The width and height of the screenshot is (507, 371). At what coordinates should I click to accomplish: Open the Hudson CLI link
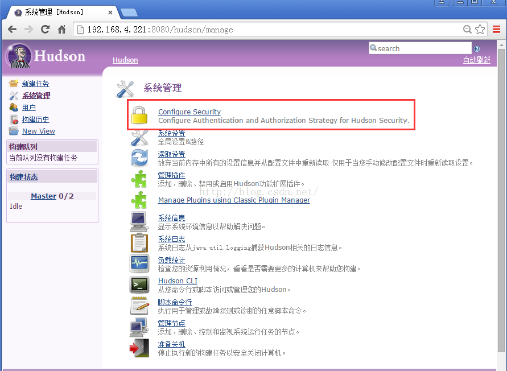click(178, 281)
